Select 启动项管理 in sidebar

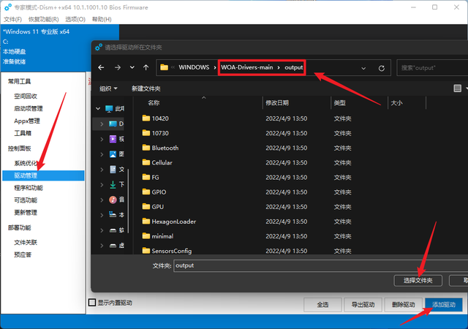(29, 108)
